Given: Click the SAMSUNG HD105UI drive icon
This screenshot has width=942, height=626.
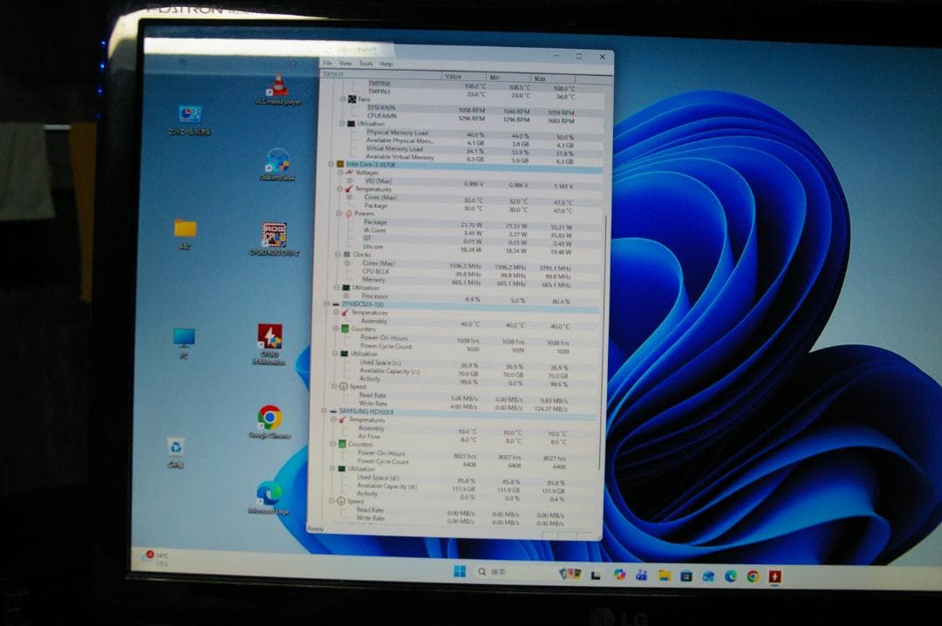Looking at the screenshot, I should pos(333,412).
